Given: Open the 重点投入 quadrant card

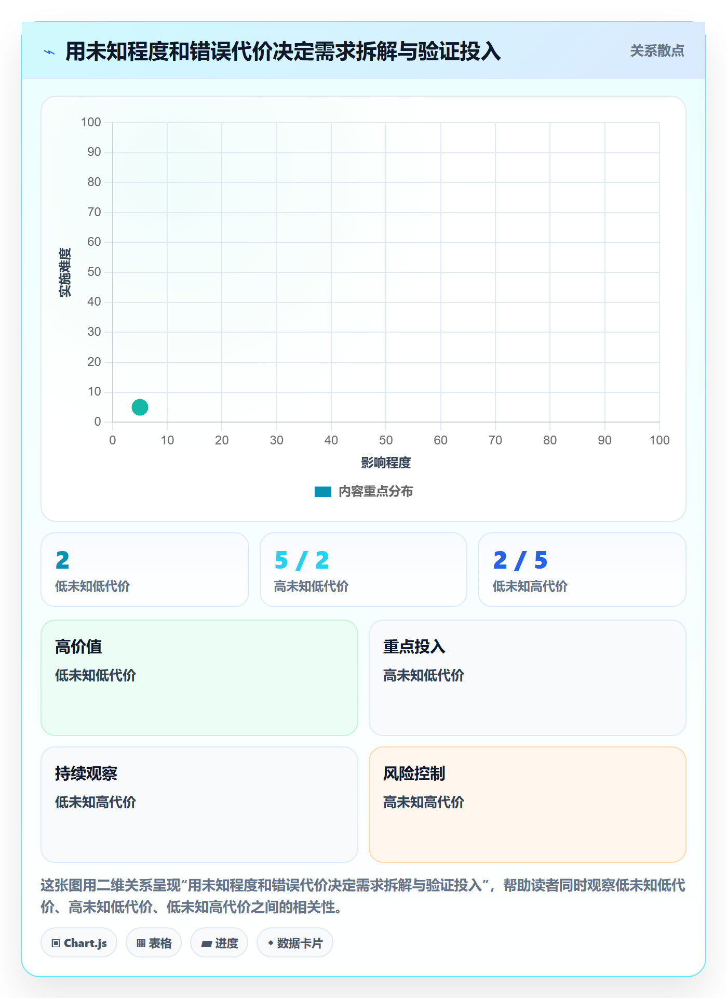Looking at the screenshot, I should tap(528, 678).
